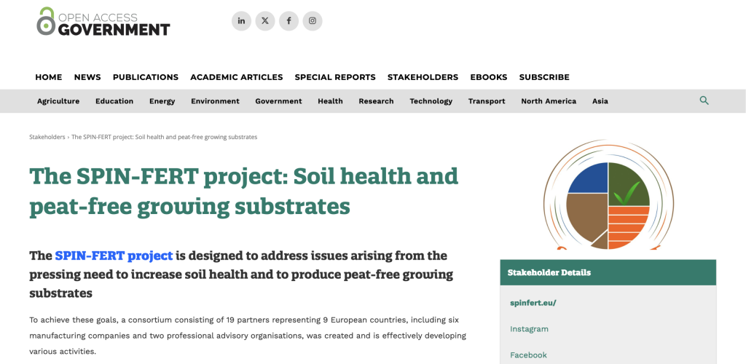Select the Agriculture category tab
Image resolution: width=746 pixels, height=364 pixels.
(x=58, y=101)
